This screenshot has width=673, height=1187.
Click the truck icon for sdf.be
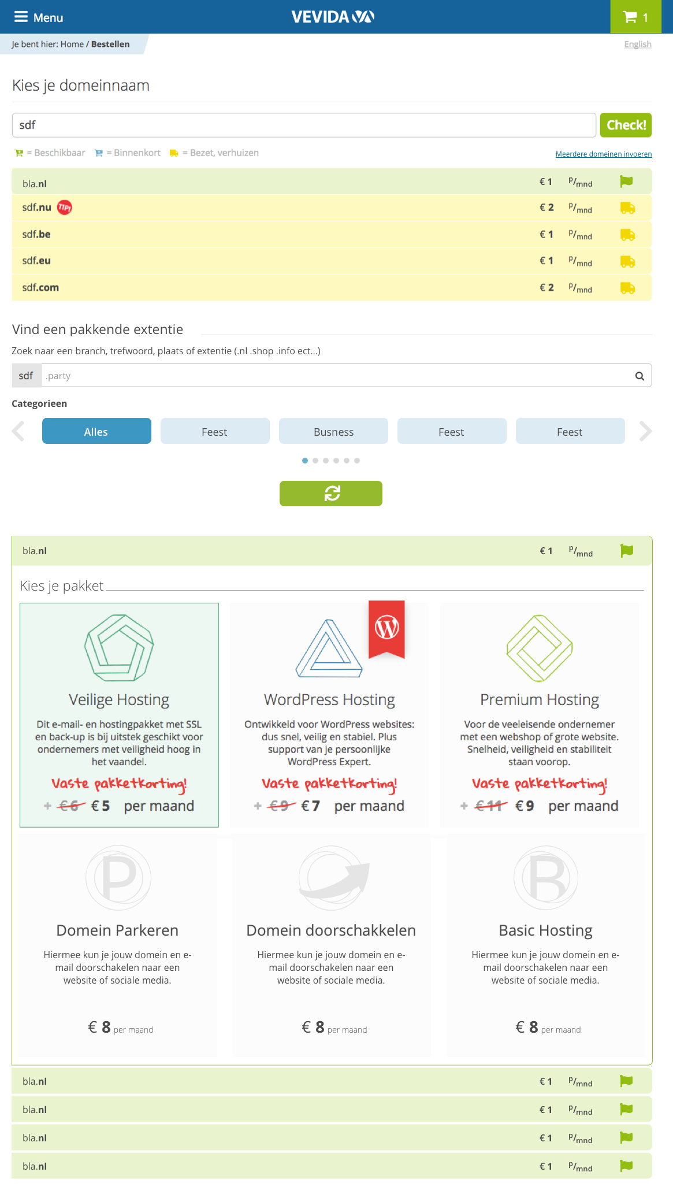click(x=627, y=235)
